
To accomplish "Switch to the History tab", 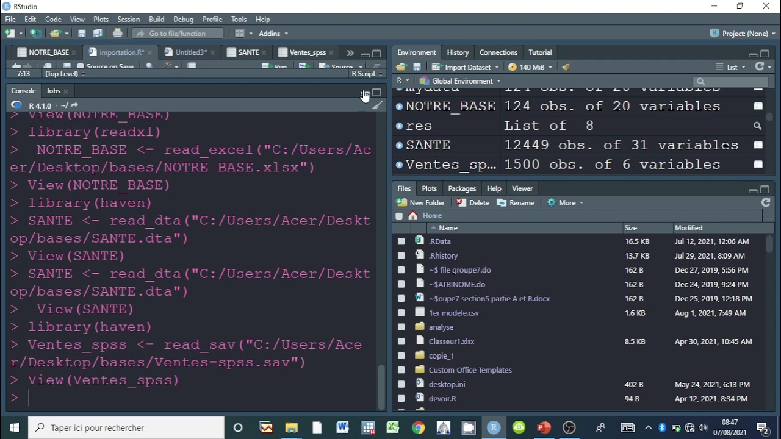I will coord(458,52).
